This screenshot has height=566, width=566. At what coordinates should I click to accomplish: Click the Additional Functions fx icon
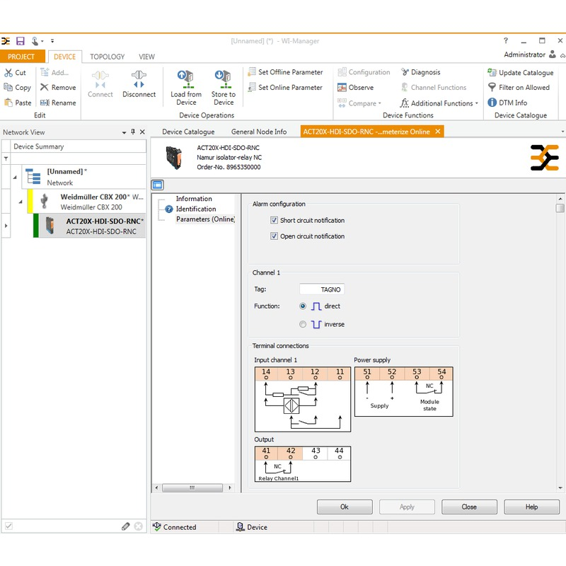(x=404, y=103)
